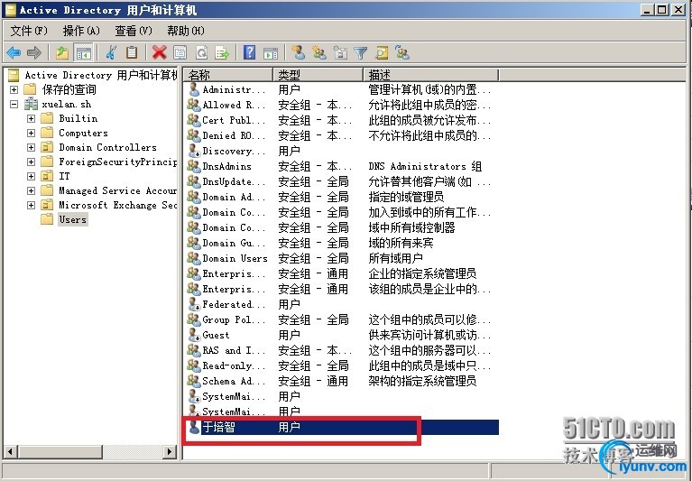Open Properties via toolbar icon

[180, 53]
